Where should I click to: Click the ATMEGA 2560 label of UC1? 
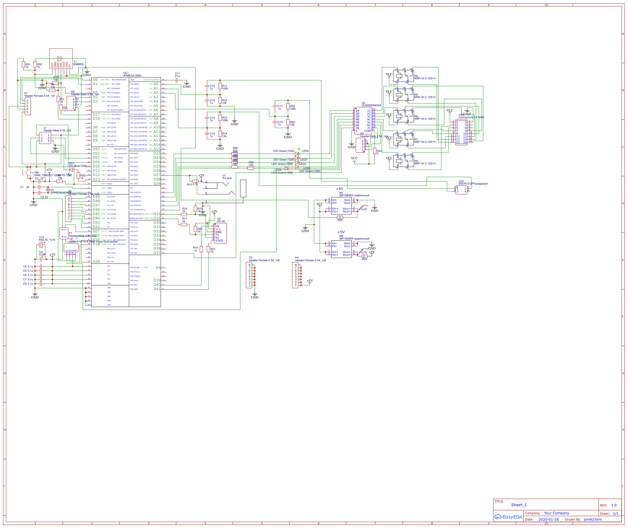click(x=132, y=76)
